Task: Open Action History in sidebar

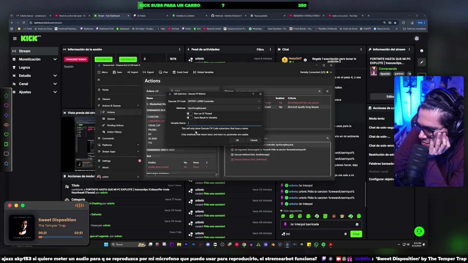Action: [x=114, y=132]
